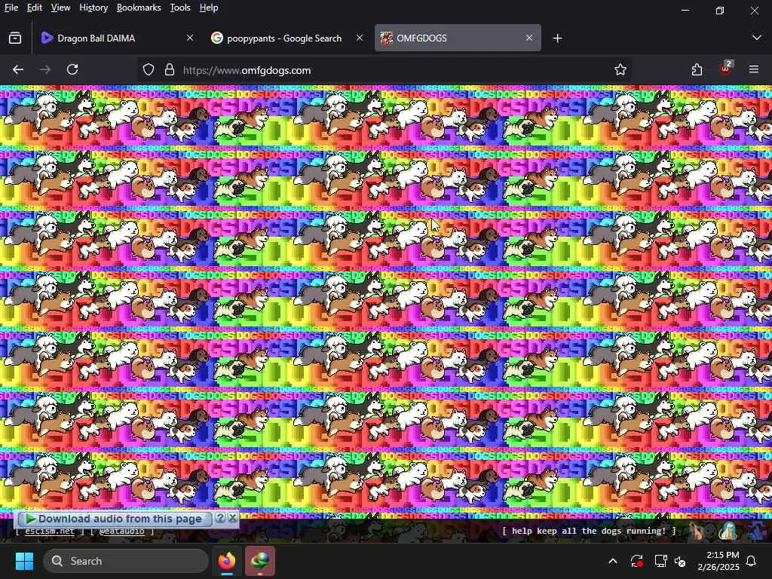772x579 pixels.
Task: Close the Dragon Ball DAIMA tab
Action: [189, 38]
